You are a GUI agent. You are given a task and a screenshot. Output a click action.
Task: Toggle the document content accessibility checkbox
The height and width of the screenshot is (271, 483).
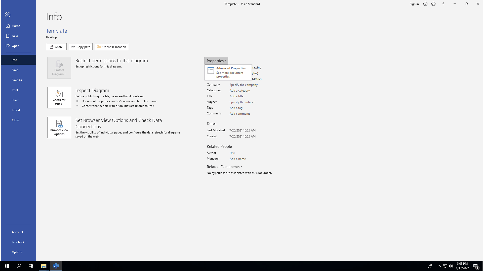pos(77,106)
